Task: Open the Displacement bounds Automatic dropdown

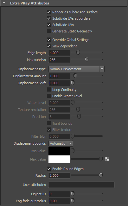Action: coord(61,143)
